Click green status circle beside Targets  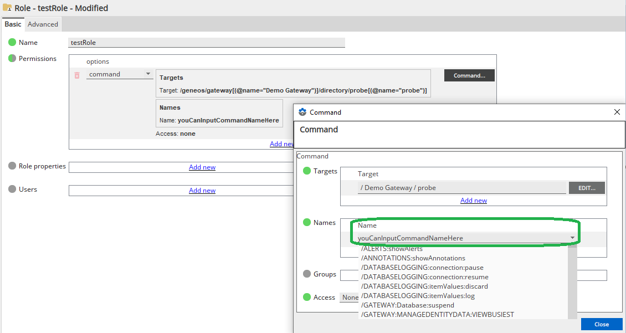(x=307, y=171)
